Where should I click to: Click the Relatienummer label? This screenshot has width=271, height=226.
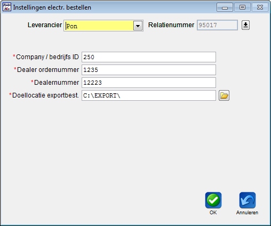(171, 25)
